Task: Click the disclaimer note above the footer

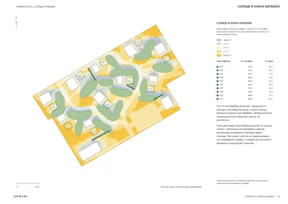Action: (242, 182)
